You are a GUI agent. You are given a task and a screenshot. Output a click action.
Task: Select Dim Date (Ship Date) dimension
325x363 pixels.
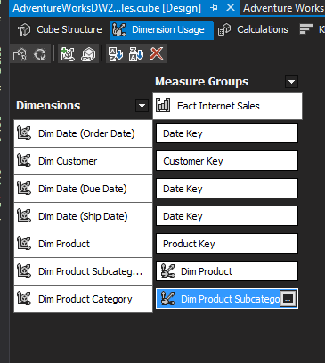[83, 216]
